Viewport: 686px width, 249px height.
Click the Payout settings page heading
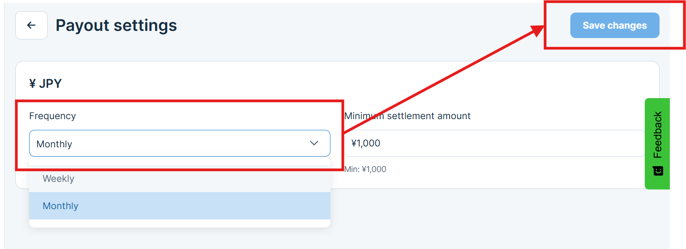click(x=116, y=26)
